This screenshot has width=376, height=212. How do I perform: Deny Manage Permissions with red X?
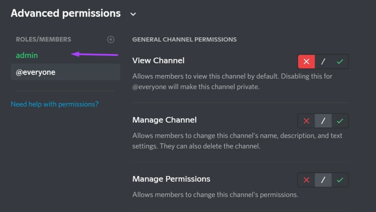[x=306, y=180]
